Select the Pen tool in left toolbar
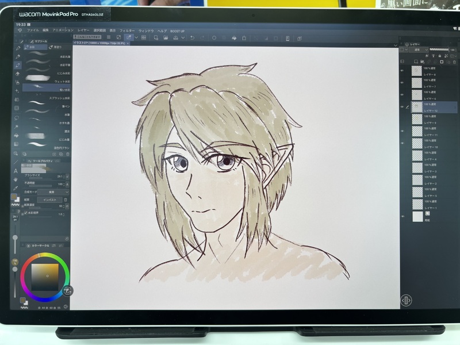Screen dimensions: 460x345 (x=18, y=48)
